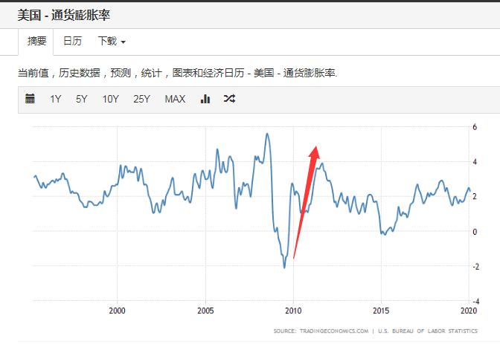Switch to the 日历 tab

click(72, 41)
